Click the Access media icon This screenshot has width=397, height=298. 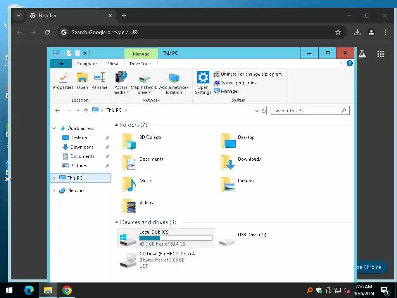[x=121, y=77]
